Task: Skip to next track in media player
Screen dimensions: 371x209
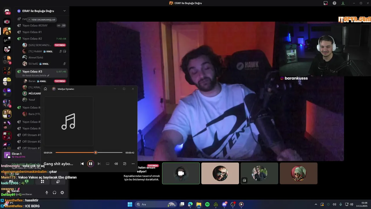Action: 99,164
